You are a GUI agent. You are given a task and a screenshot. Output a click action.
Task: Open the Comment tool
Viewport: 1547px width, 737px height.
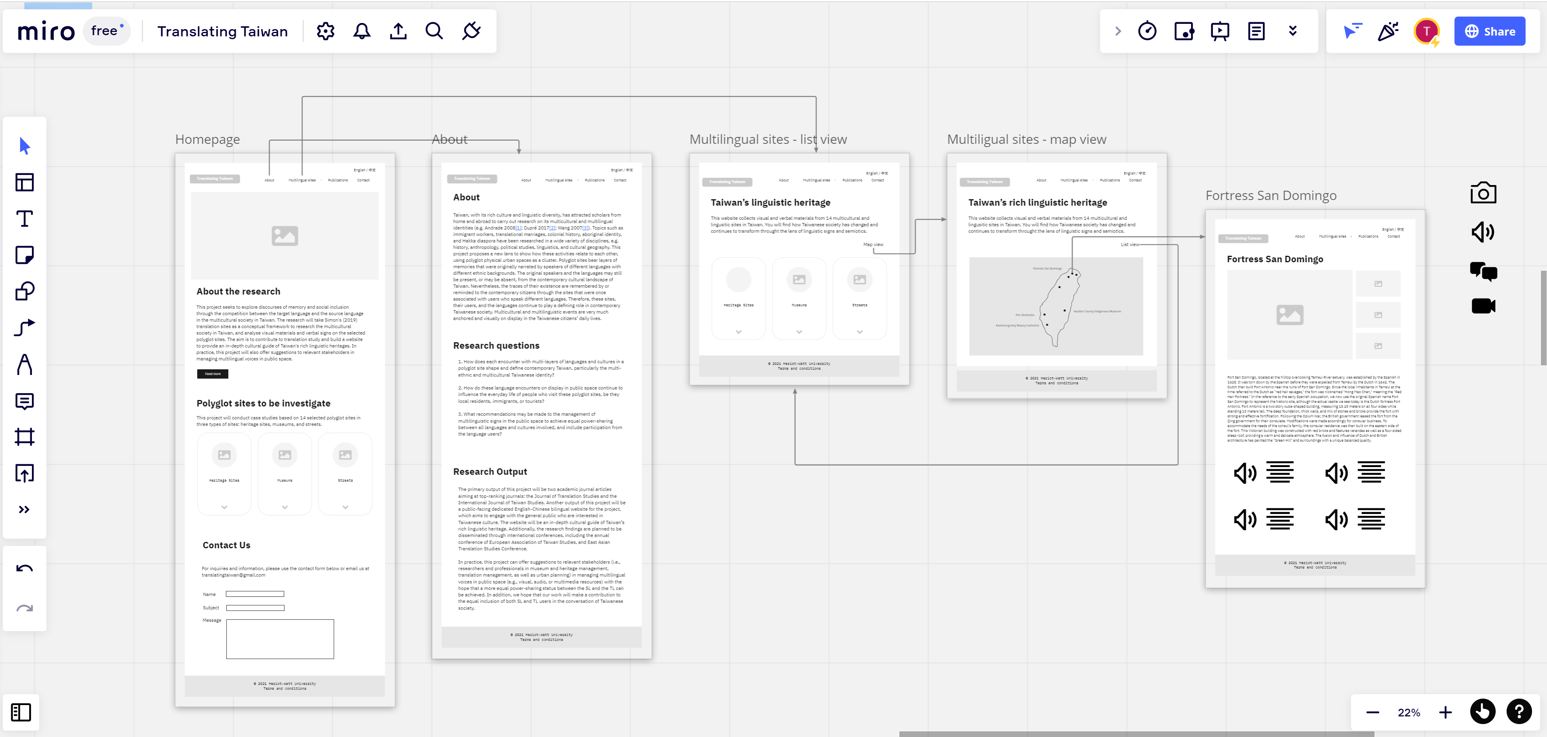[25, 401]
